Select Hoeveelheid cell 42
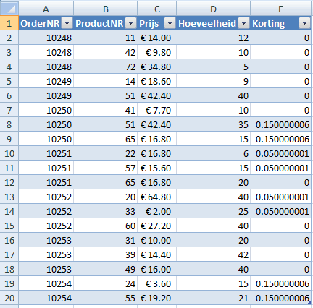The image size is (313, 308). [x=213, y=254]
